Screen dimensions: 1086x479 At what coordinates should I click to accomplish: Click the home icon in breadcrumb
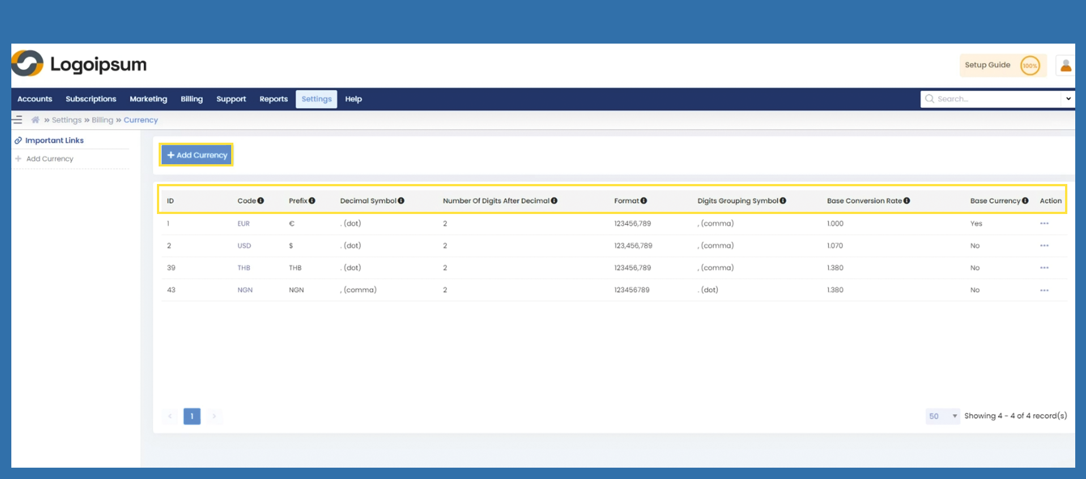pyautogui.click(x=35, y=120)
